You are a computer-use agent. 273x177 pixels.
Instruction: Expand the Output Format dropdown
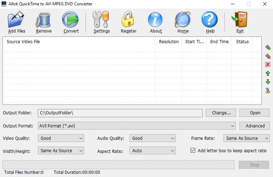click(x=233, y=126)
